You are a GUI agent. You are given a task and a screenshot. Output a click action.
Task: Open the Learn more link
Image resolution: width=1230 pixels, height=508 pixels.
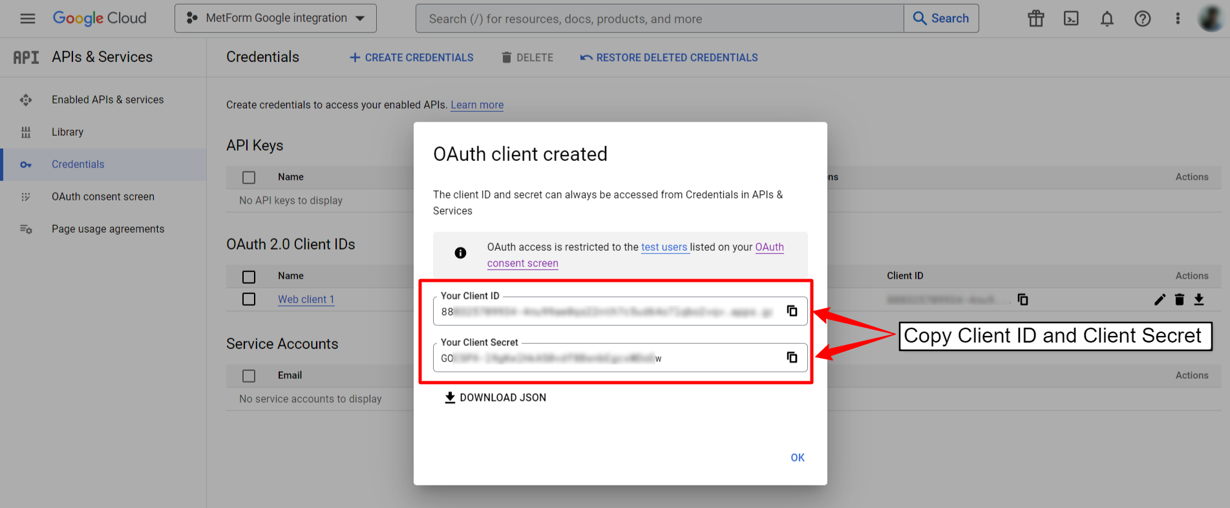(477, 105)
